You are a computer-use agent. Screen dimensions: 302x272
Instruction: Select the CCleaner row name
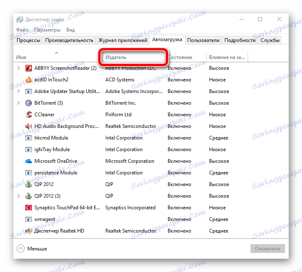[x=44, y=115]
